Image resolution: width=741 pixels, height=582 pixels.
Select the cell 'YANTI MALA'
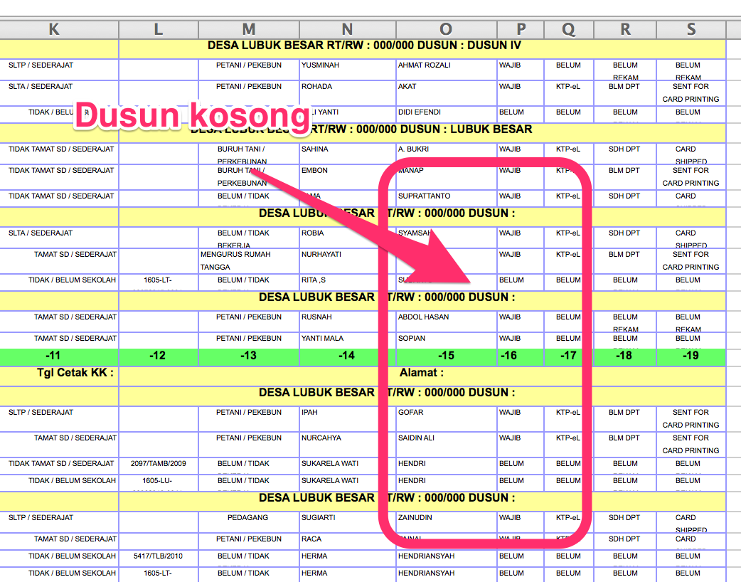(347, 340)
